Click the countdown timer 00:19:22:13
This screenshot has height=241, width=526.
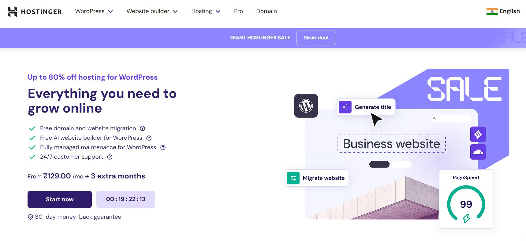click(x=126, y=199)
